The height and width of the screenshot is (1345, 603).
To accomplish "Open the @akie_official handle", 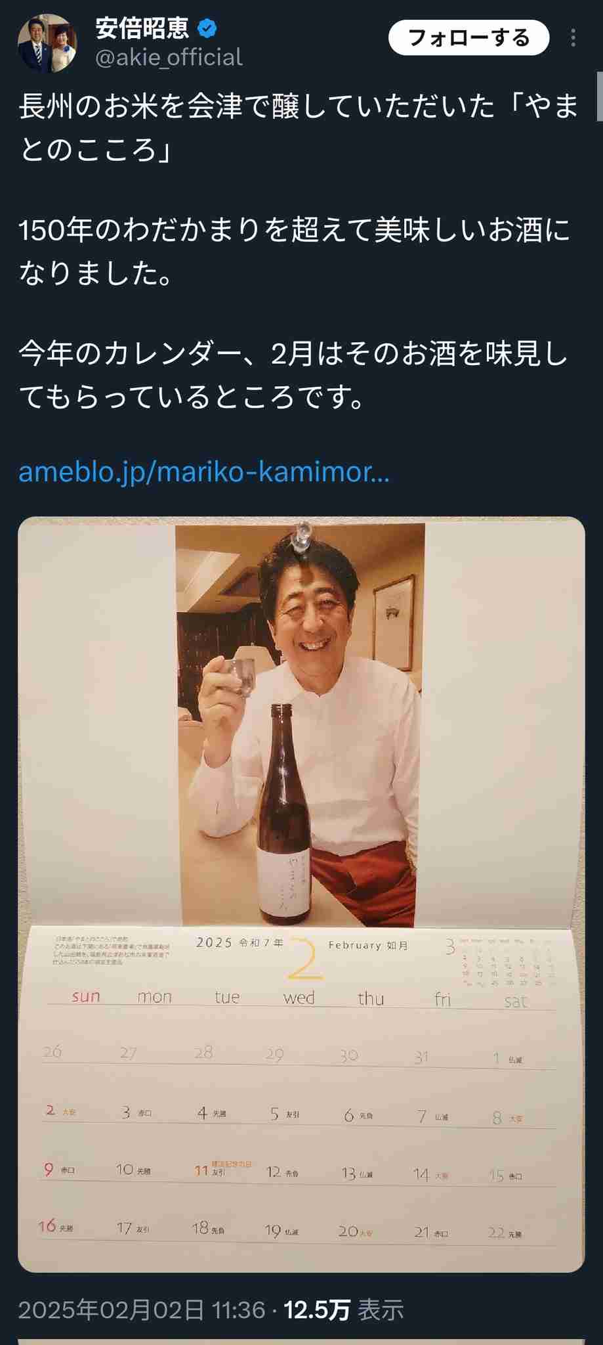I will (169, 58).
